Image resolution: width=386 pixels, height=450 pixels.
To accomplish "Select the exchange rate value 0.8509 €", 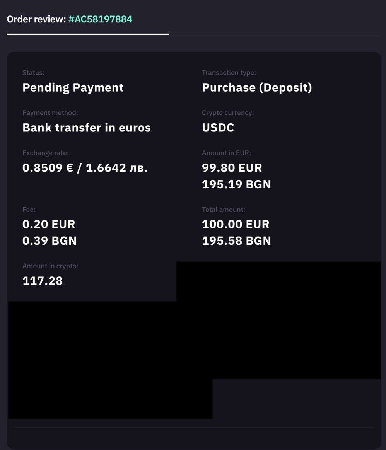I will point(48,168).
